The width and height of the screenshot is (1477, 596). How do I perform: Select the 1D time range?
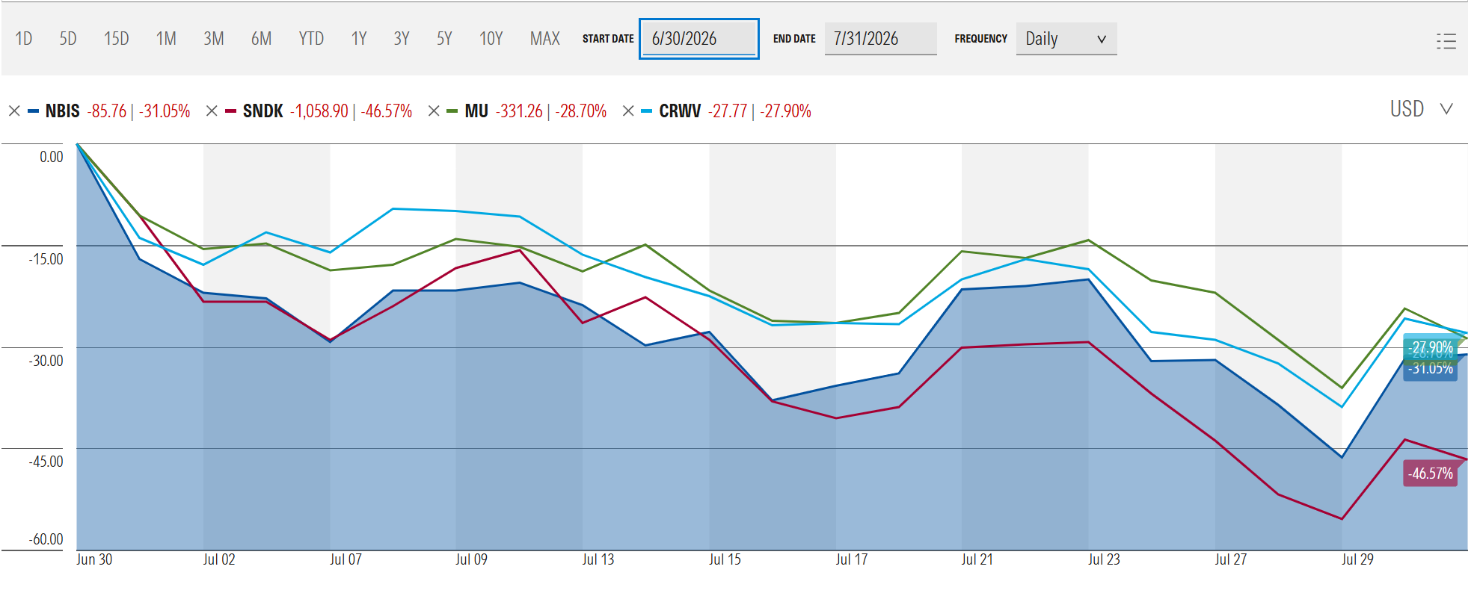[x=24, y=39]
